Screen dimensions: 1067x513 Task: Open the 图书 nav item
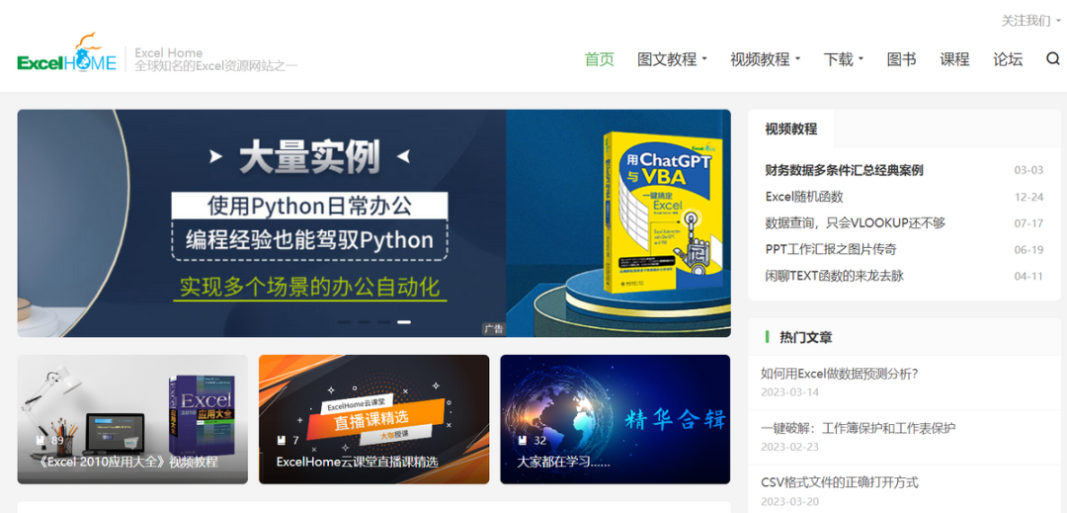pos(901,59)
